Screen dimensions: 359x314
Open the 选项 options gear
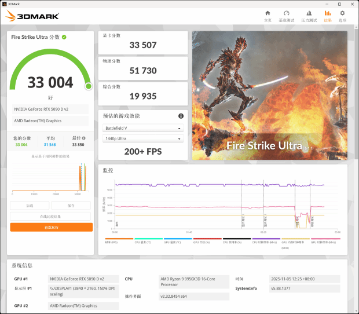tap(343, 16)
